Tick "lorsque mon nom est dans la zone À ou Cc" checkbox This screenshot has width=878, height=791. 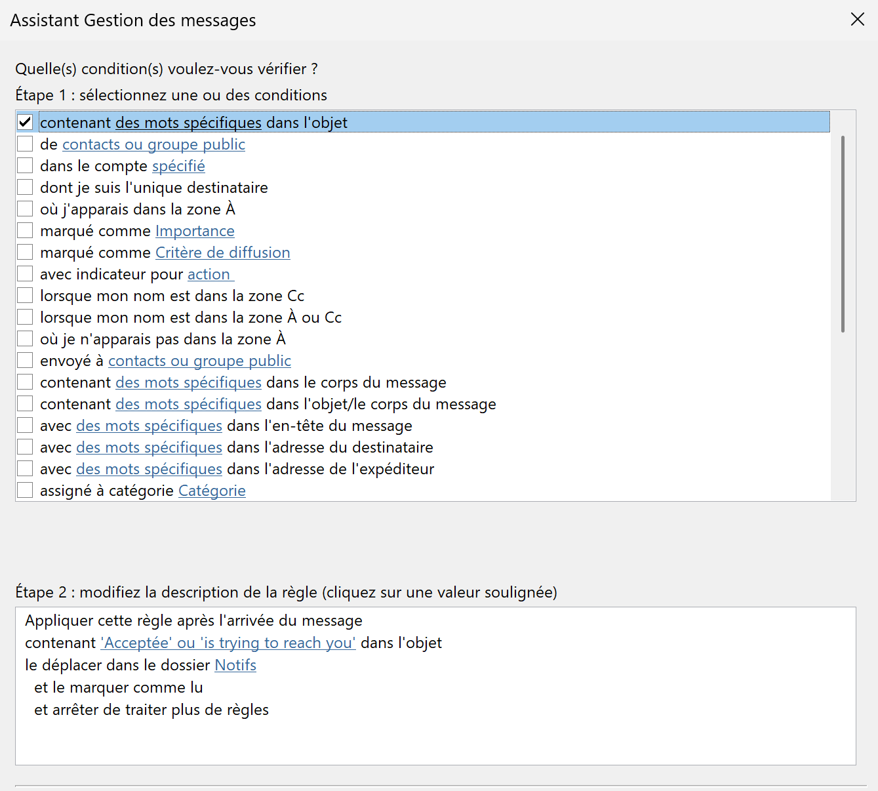point(25,317)
